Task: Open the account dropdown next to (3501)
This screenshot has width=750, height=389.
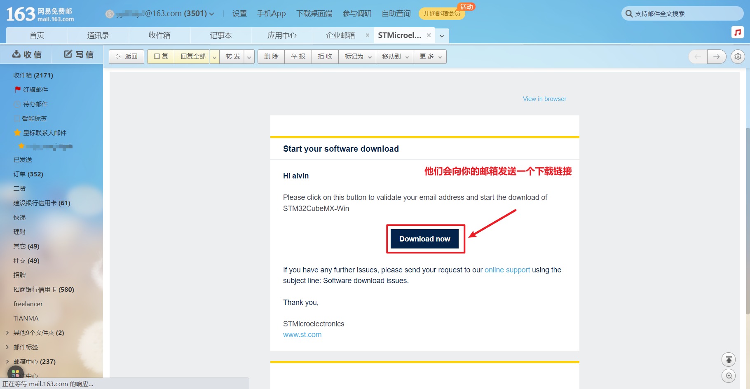Action: coord(211,14)
